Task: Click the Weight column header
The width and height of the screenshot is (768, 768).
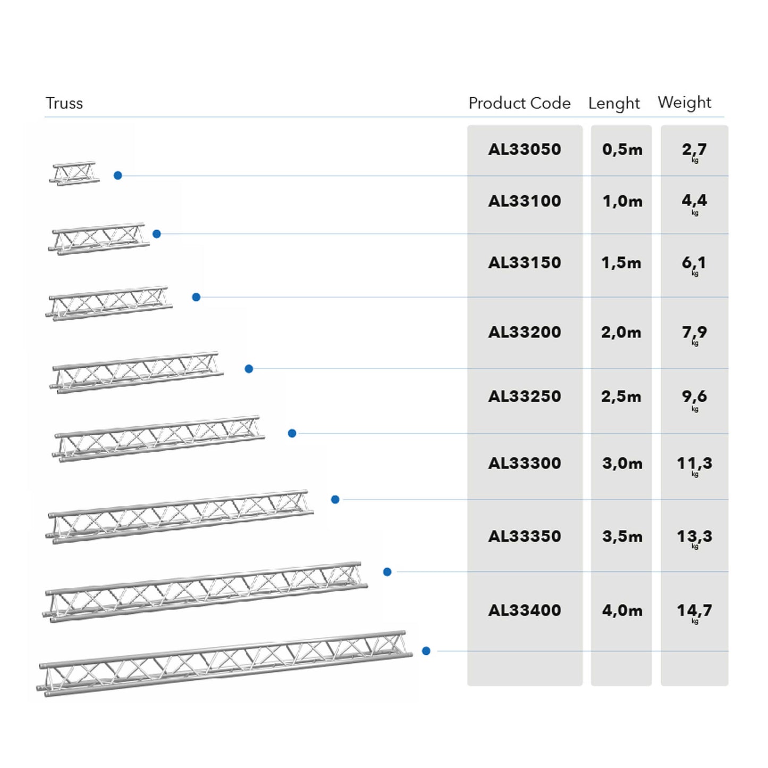Action: [x=684, y=102]
